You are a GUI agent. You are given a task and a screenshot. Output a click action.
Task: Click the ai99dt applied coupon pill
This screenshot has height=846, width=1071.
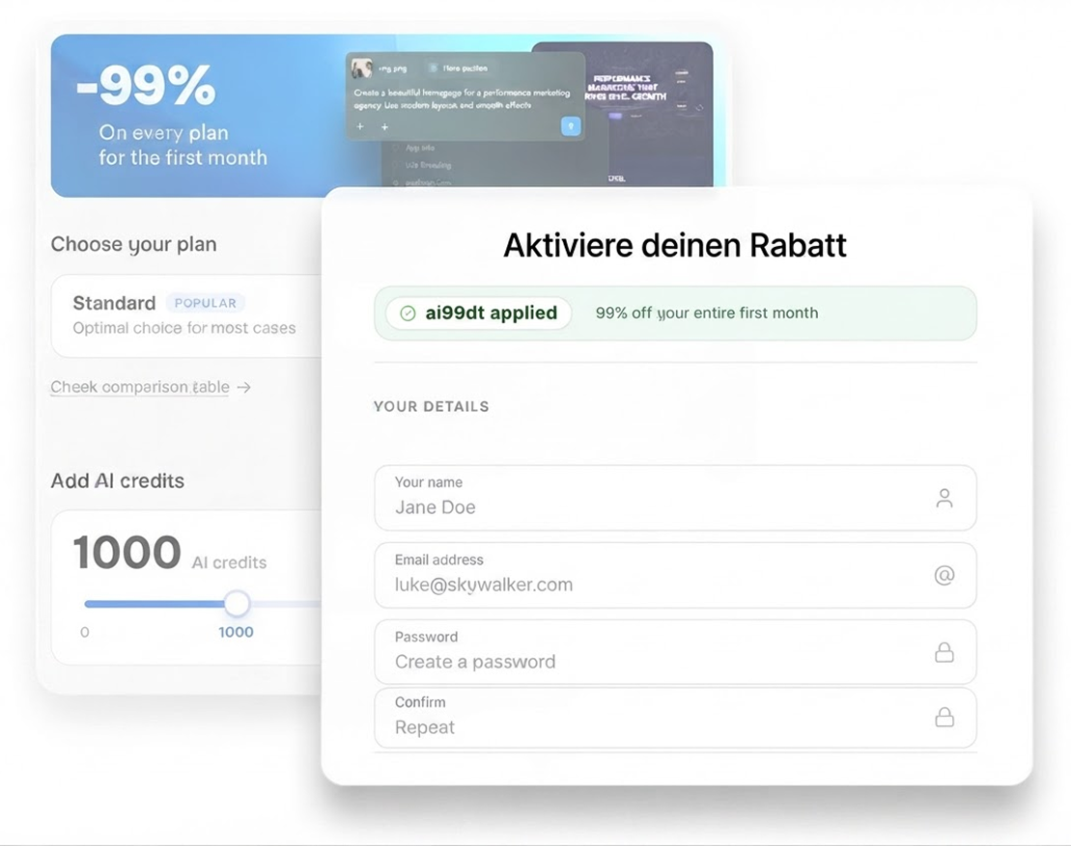point(479,314)
